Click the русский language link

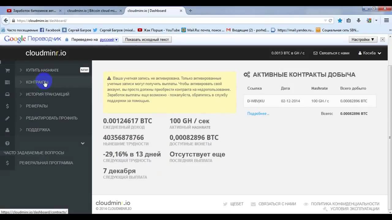[x=107, y=40]
